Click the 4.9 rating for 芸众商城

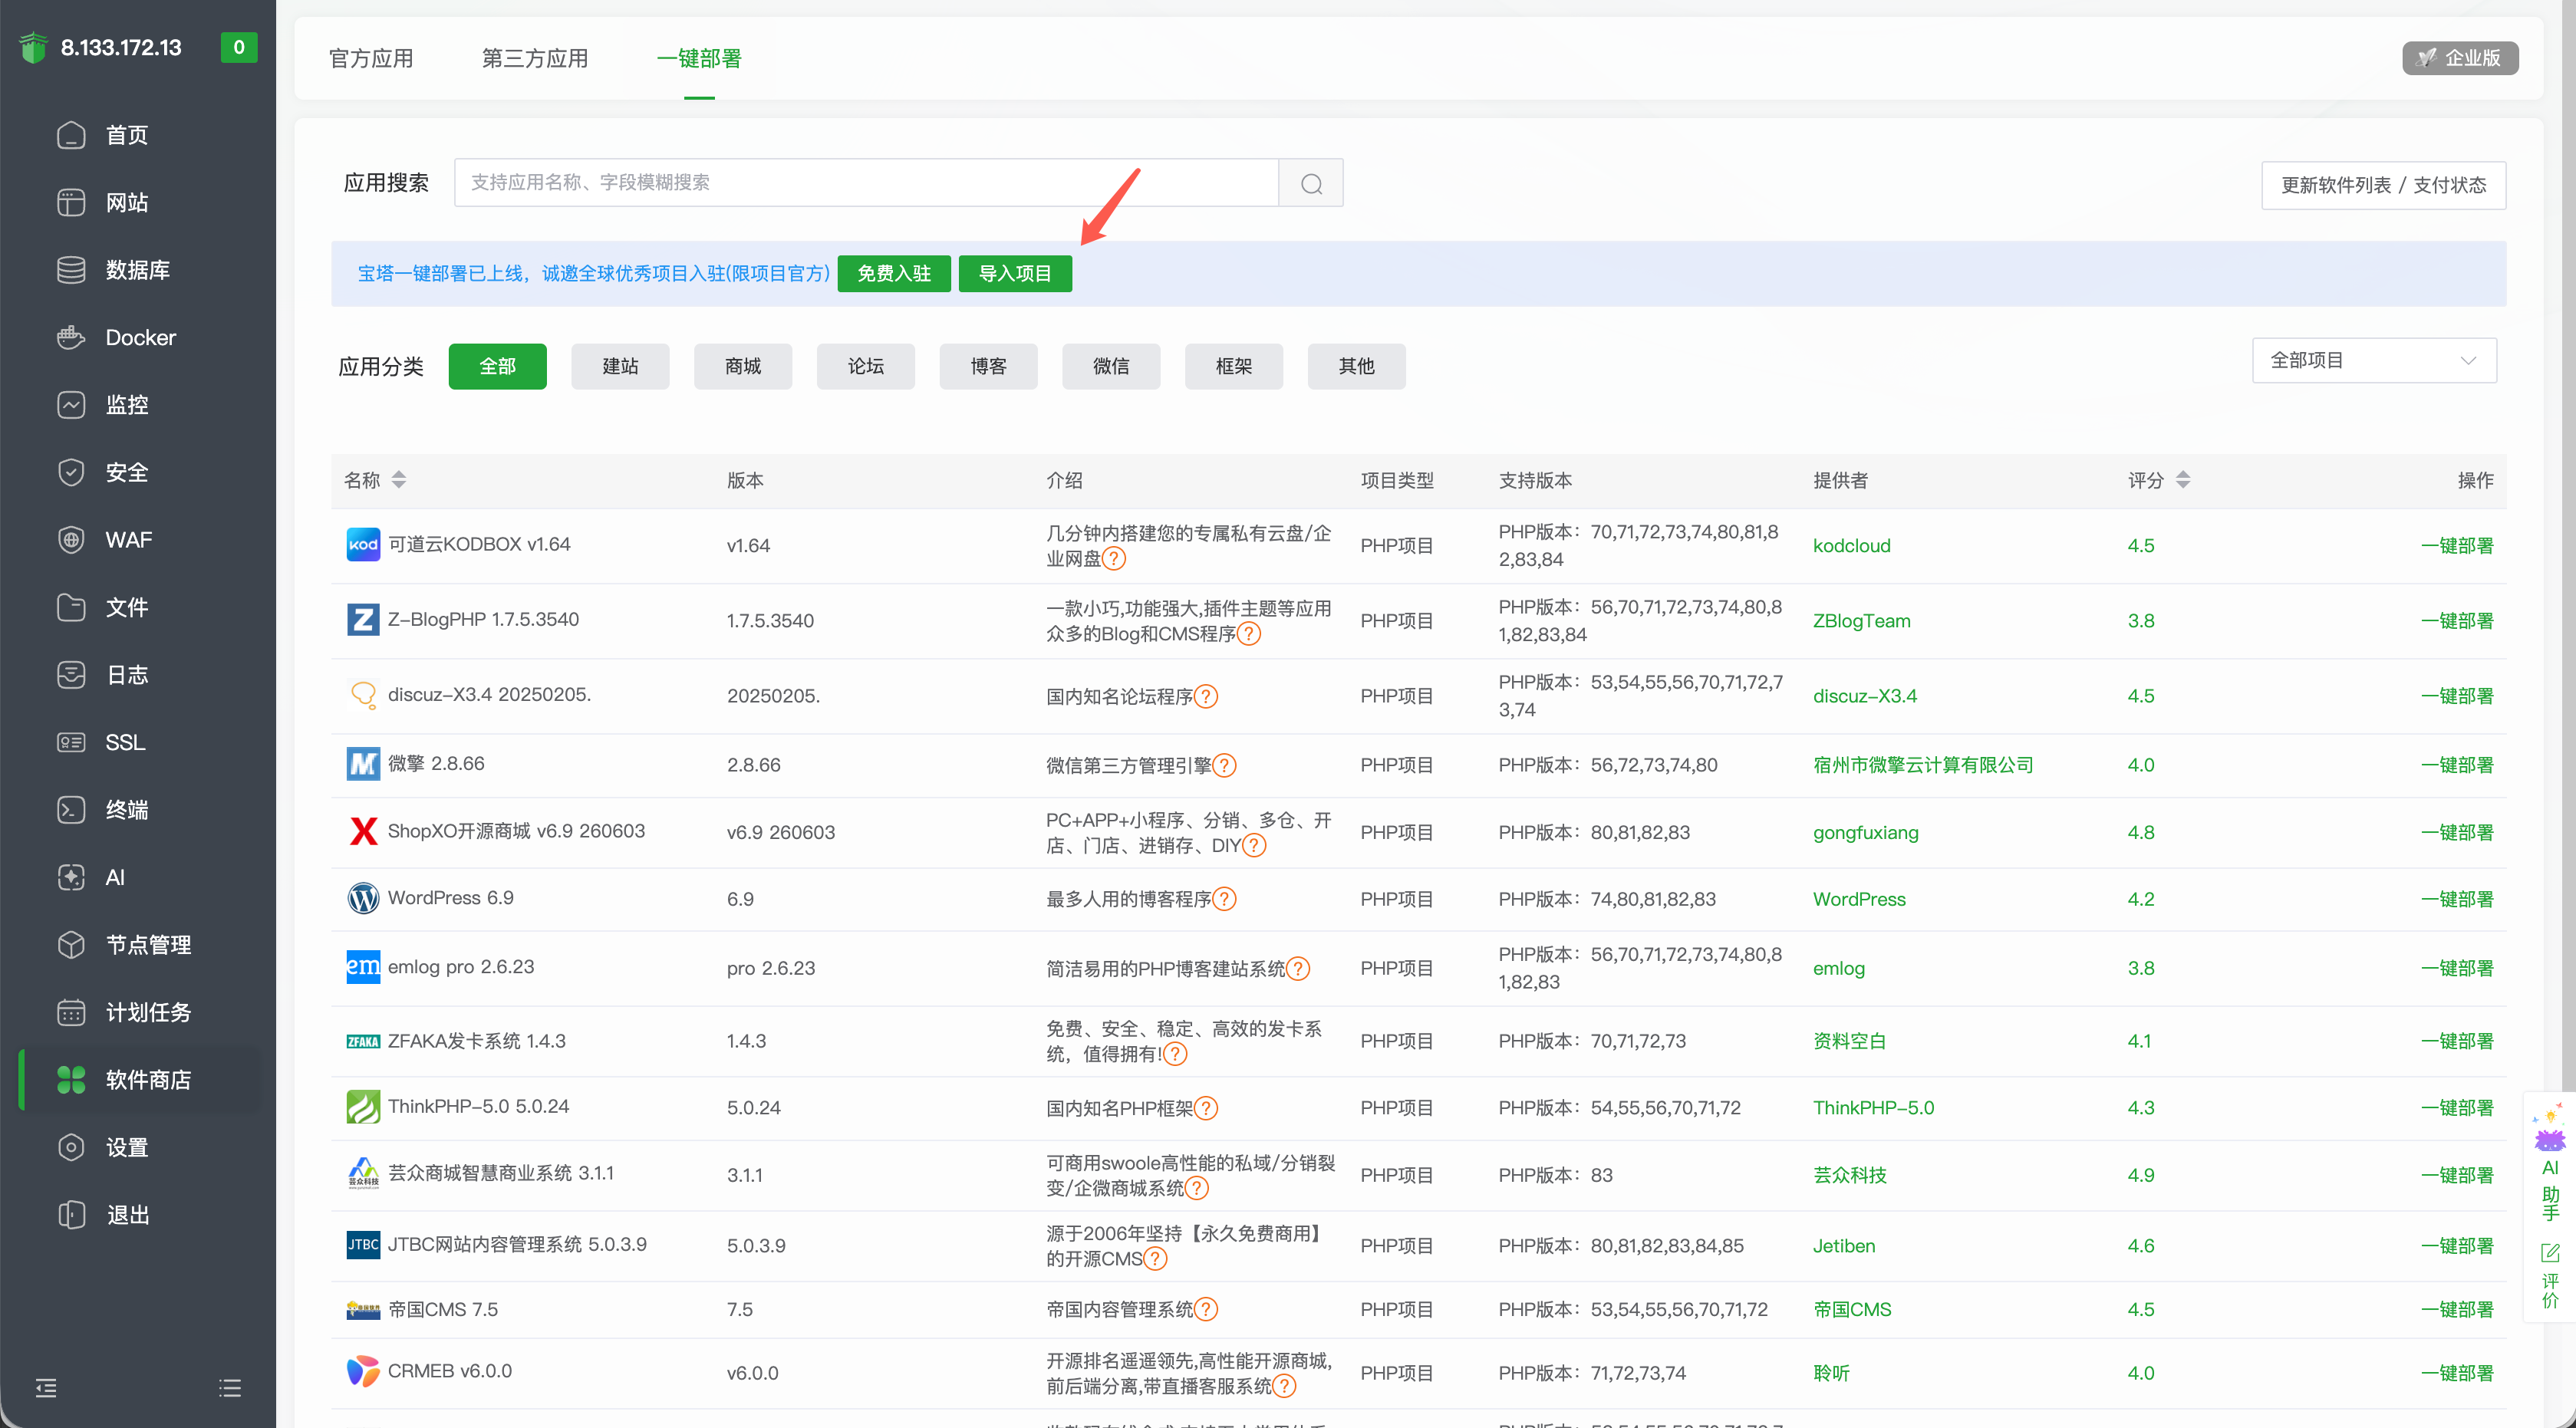2141,1175
